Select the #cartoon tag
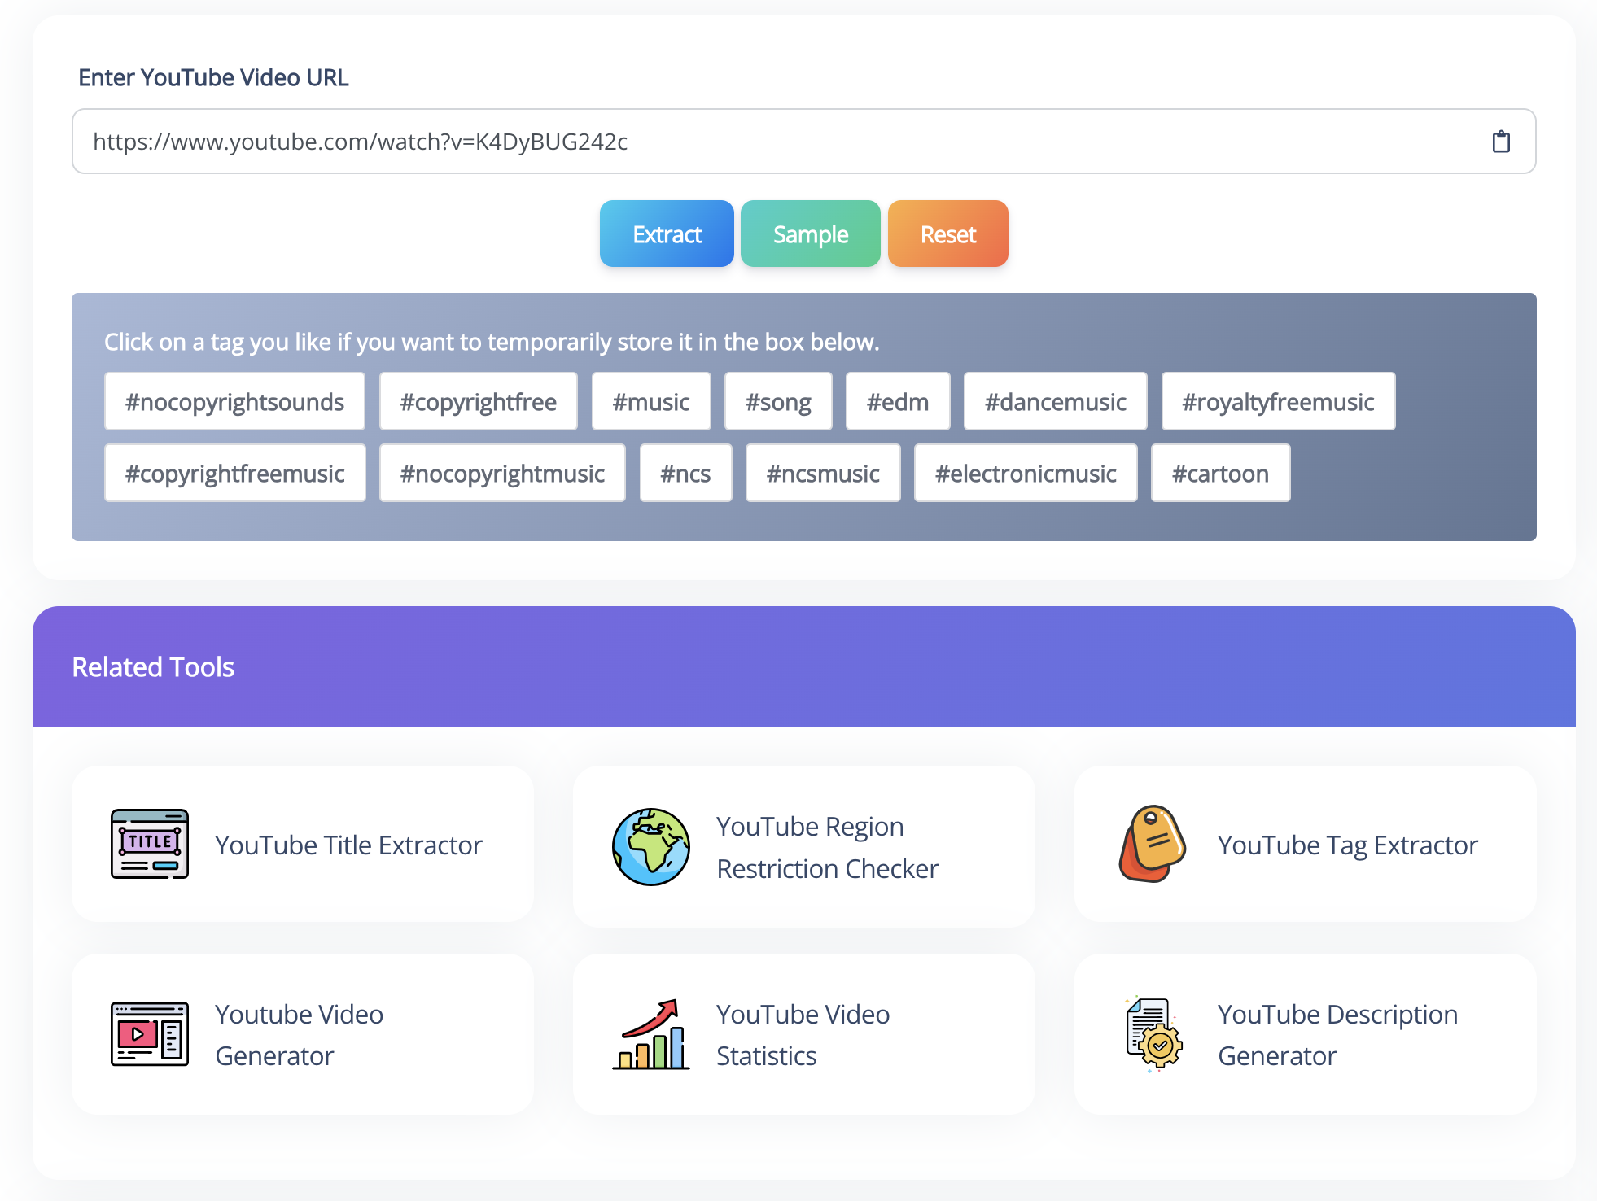This screenshot has width=1597, height=1201. 1220,473
